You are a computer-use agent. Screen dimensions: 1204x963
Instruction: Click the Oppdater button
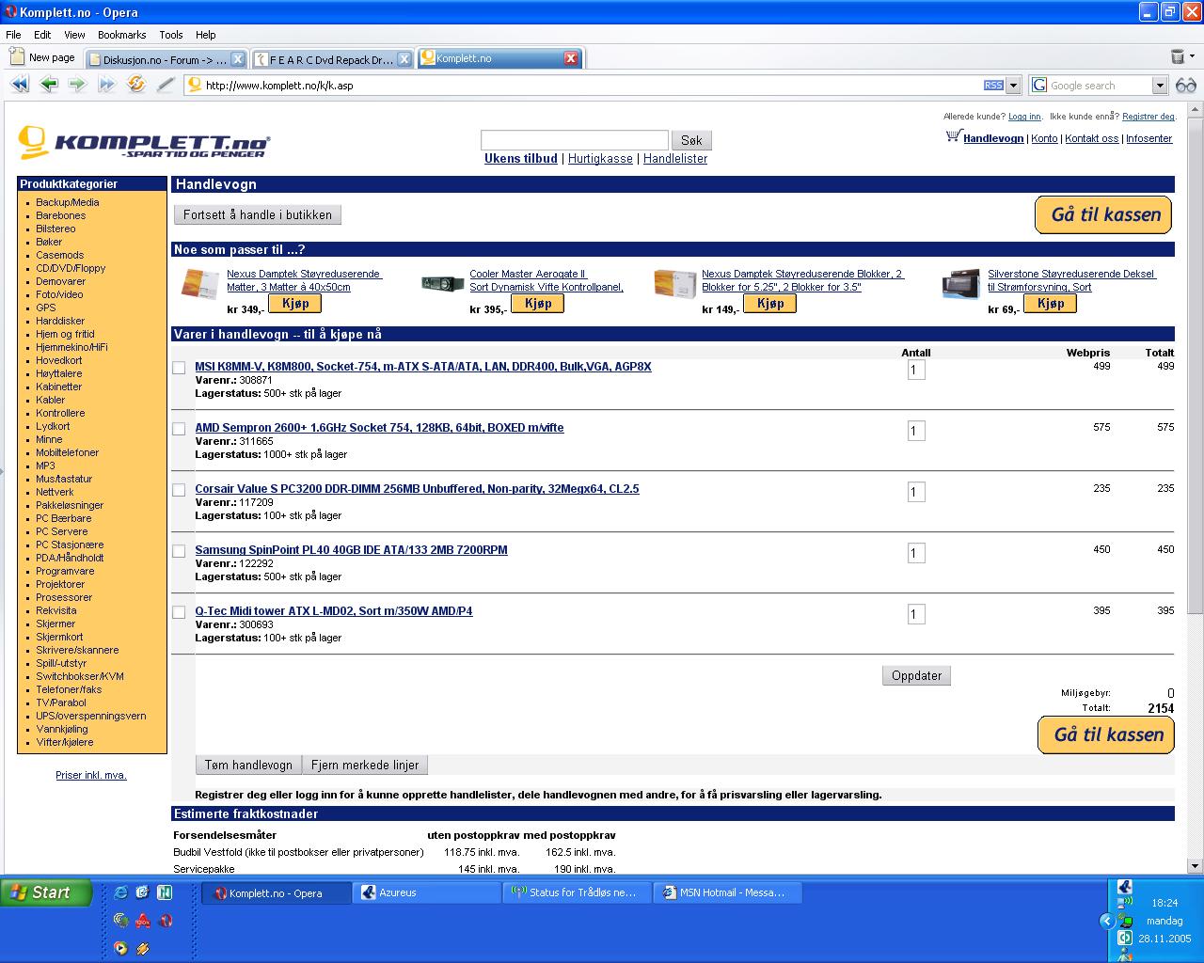click(916, 675)
